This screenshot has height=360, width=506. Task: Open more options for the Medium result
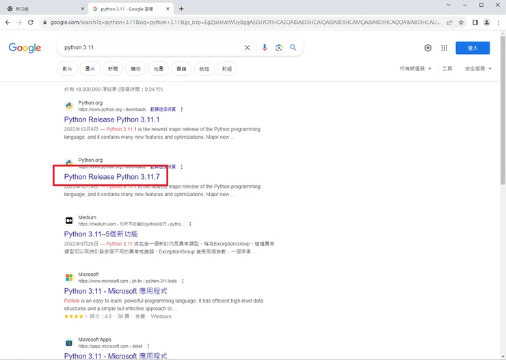click(190, 224)
